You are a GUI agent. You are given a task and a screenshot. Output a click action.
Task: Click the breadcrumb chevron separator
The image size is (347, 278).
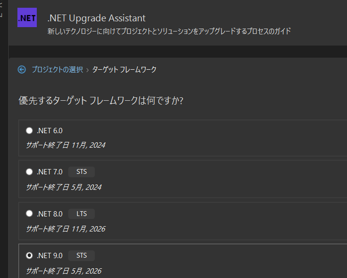88,70
